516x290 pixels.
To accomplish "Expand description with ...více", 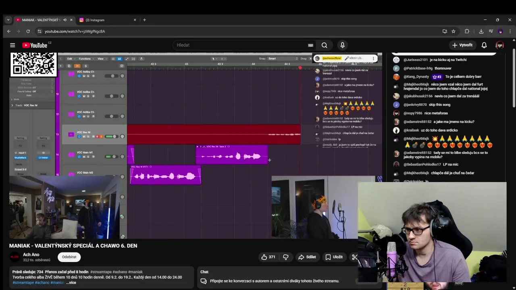I will [71, 283].
